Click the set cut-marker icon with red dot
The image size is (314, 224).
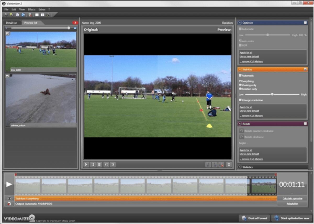(x=221, y=165)
